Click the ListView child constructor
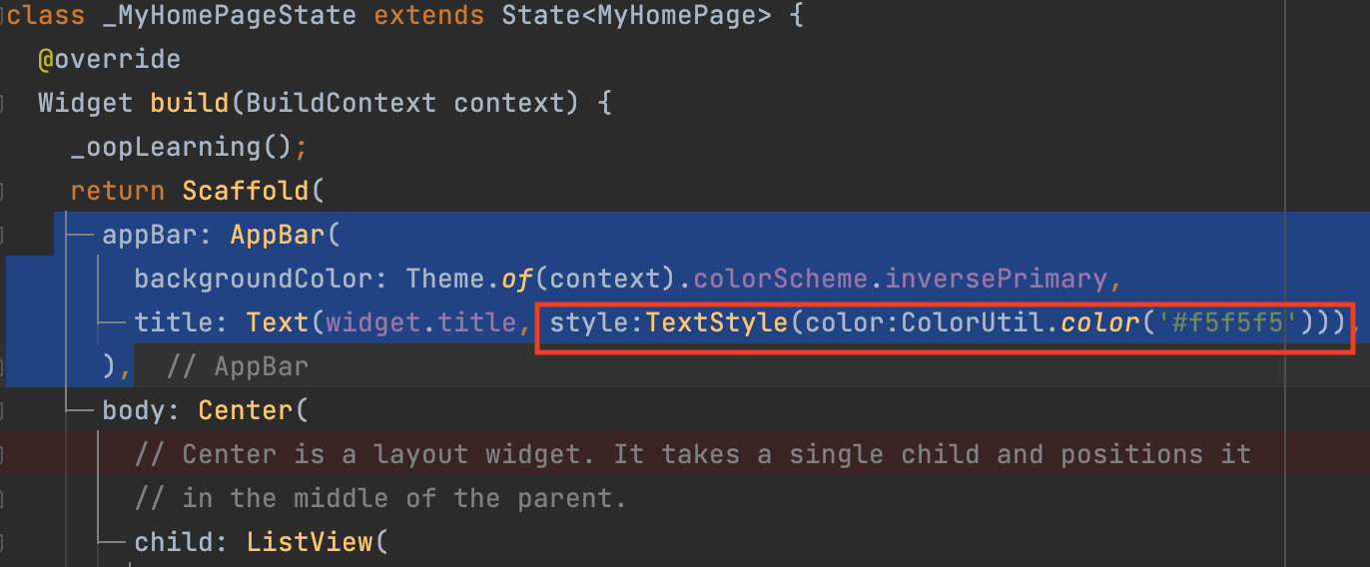This screenshot has width=1370, height=567. pos(310,542)
